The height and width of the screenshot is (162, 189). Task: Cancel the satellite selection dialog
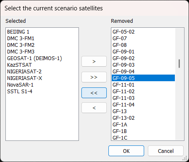166,151
